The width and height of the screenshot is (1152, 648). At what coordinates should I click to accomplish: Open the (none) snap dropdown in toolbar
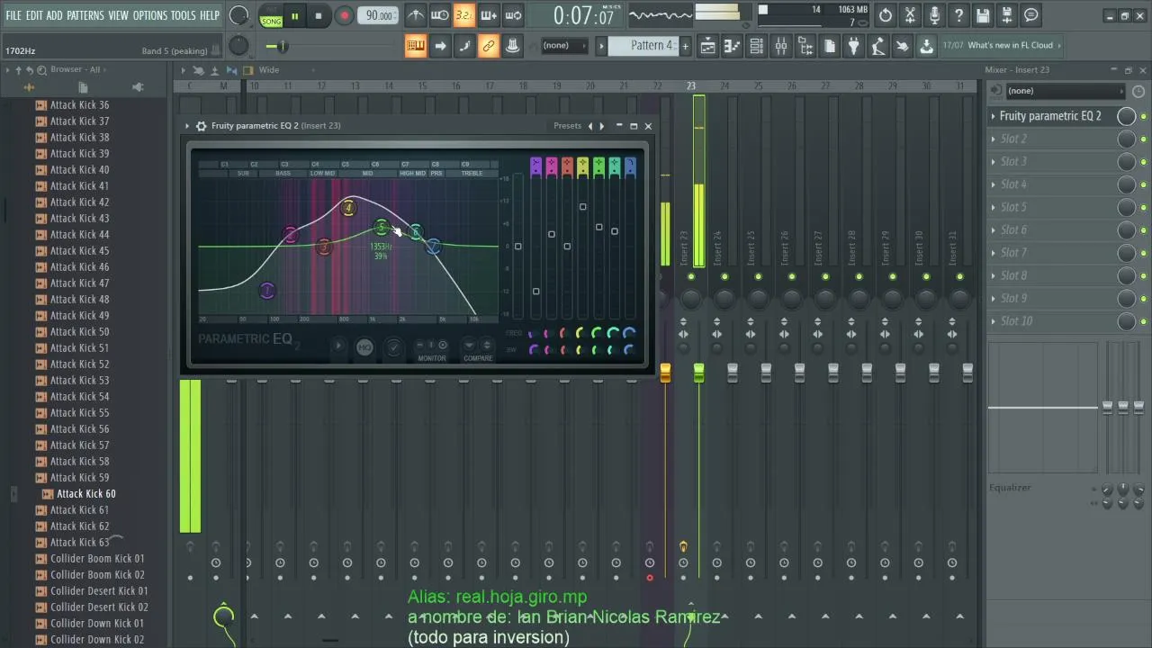coord(562,46)
